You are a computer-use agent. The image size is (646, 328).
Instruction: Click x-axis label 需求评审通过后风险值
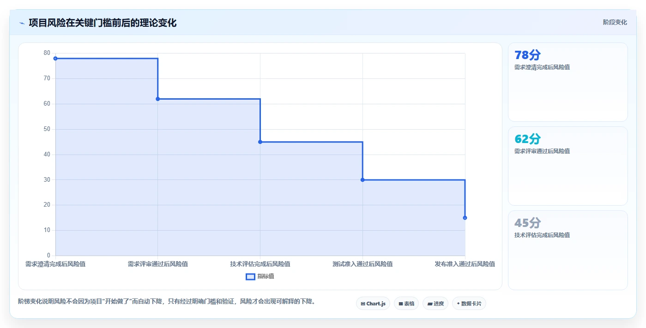point(158,264)
